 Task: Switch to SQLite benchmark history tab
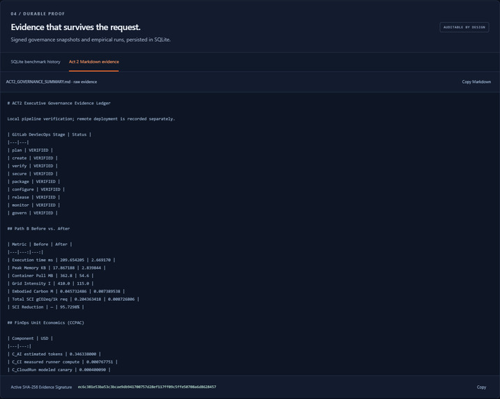click(x=36, y=62)
